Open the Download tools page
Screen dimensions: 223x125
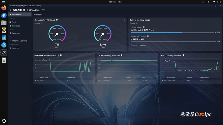pos(16,33)
